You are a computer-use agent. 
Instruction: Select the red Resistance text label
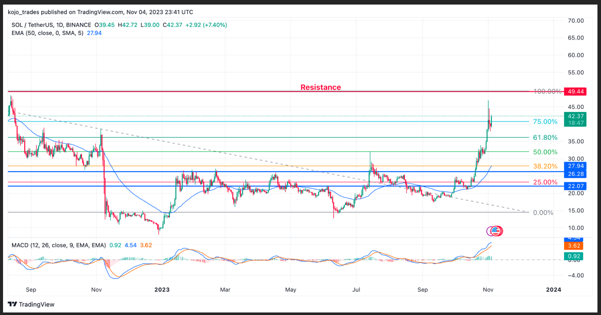click(321, 87)
